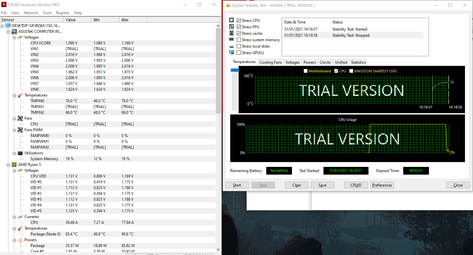Collapse the ASUSTeK Temperatures branch
The image size is (473, 255).
click(14, 95)
